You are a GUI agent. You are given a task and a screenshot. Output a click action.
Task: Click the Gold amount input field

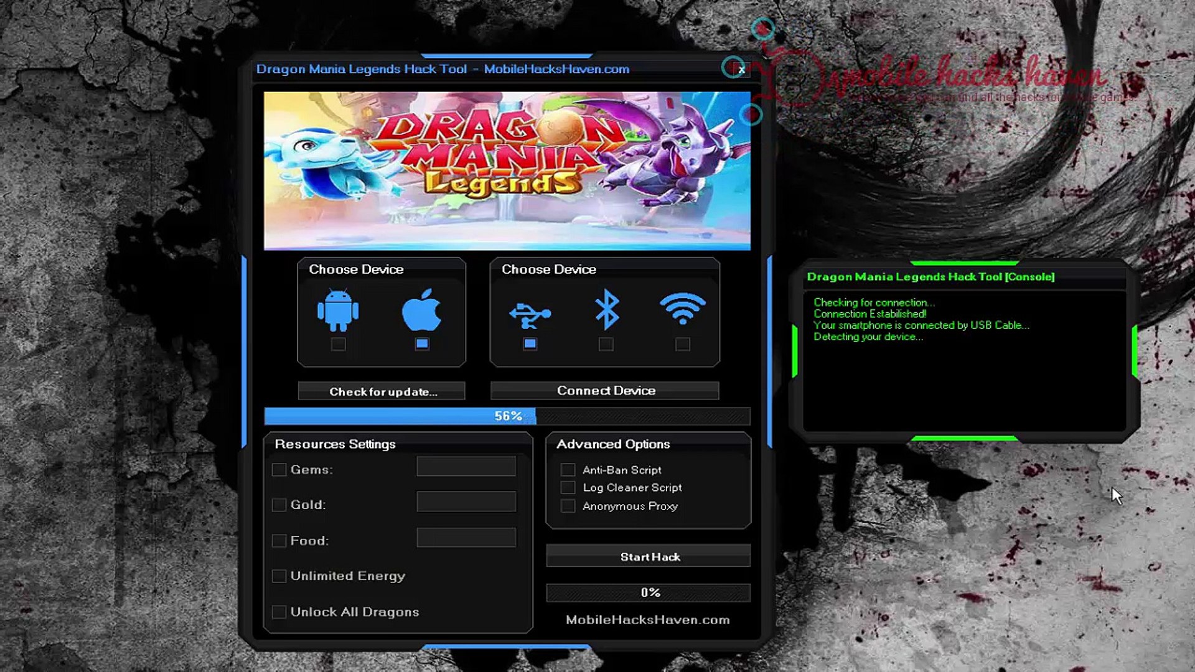click(x=466, y=502)
